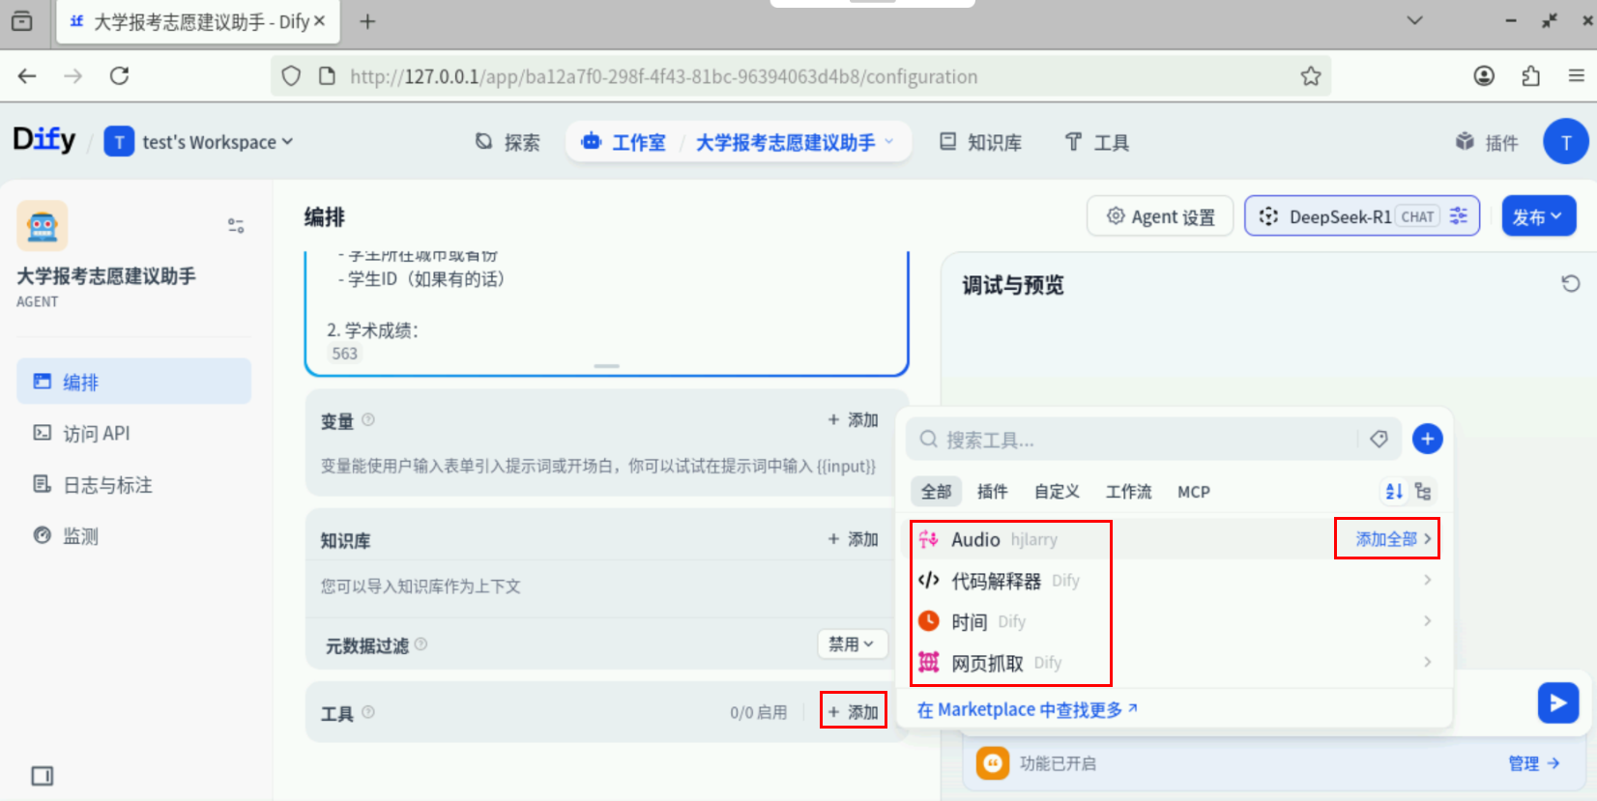Viewport: 1597px width, 801px height.
Task: Add a tool via 工具 添加
Action: [853, 711]
